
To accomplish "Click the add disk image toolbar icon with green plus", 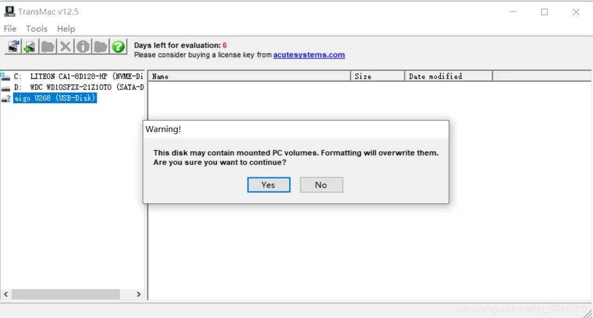I will point(30,47).
